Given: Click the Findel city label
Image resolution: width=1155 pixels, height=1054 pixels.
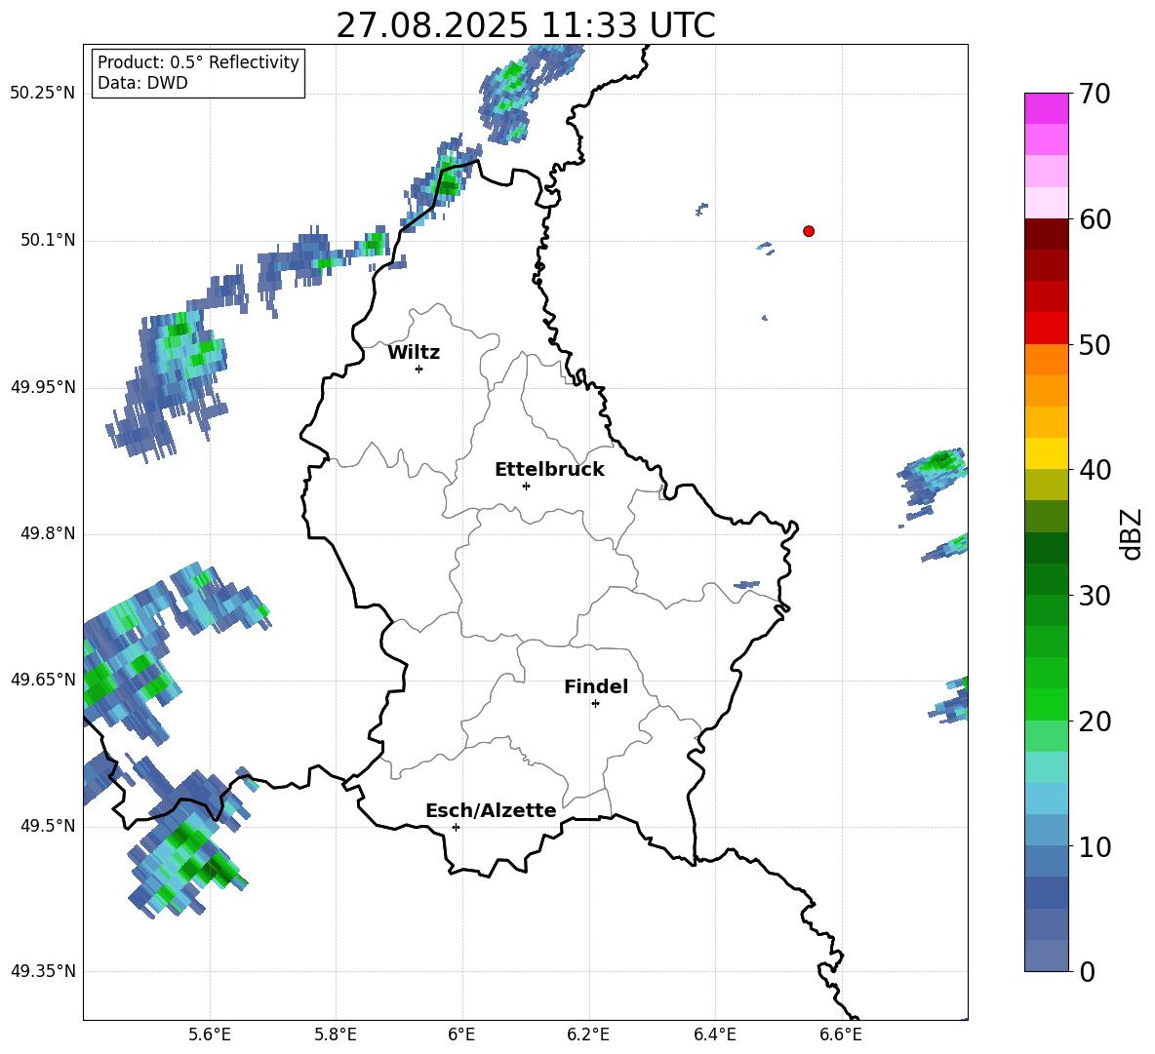Looking at the screenshot, I should coord(596,686).
